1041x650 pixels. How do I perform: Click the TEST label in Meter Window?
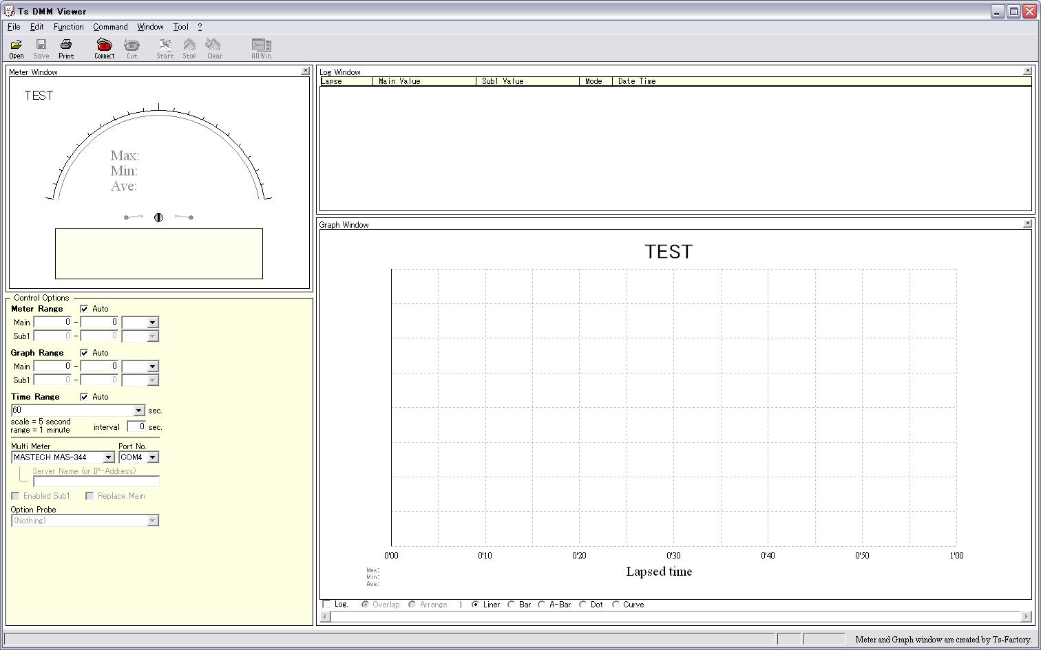(39, 96)
